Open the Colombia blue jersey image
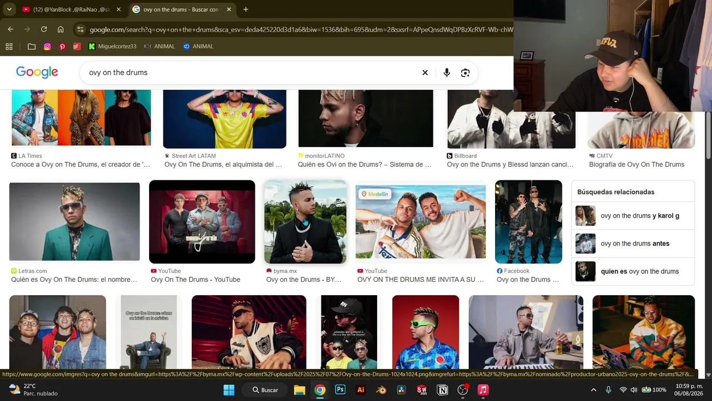The height and width of the screenshot is (401, 712). [426, 332]
